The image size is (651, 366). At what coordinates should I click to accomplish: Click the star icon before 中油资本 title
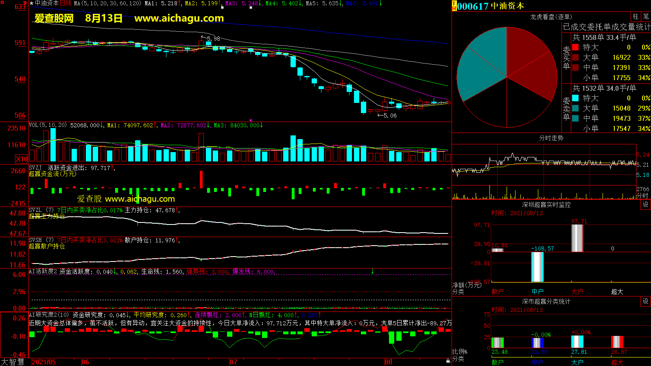31,3
